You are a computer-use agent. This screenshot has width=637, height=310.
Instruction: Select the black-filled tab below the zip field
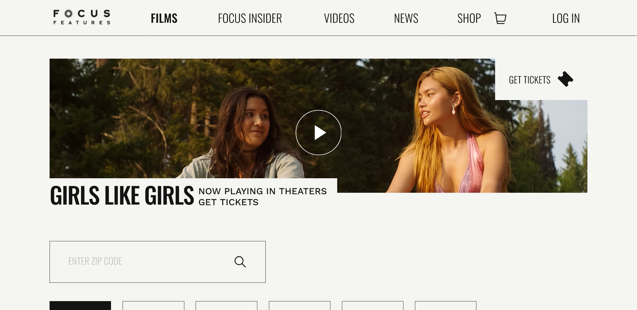pos(80,306)
